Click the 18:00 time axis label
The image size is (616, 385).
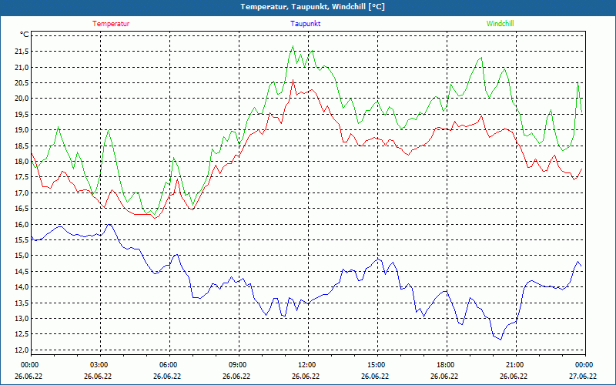(x=446, y=365)
